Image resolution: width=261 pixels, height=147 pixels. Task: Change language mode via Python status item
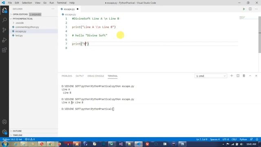click(243, 139)
